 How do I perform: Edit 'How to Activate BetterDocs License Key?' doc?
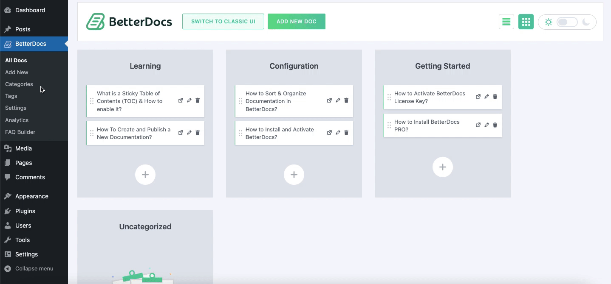tap(487, 97)
